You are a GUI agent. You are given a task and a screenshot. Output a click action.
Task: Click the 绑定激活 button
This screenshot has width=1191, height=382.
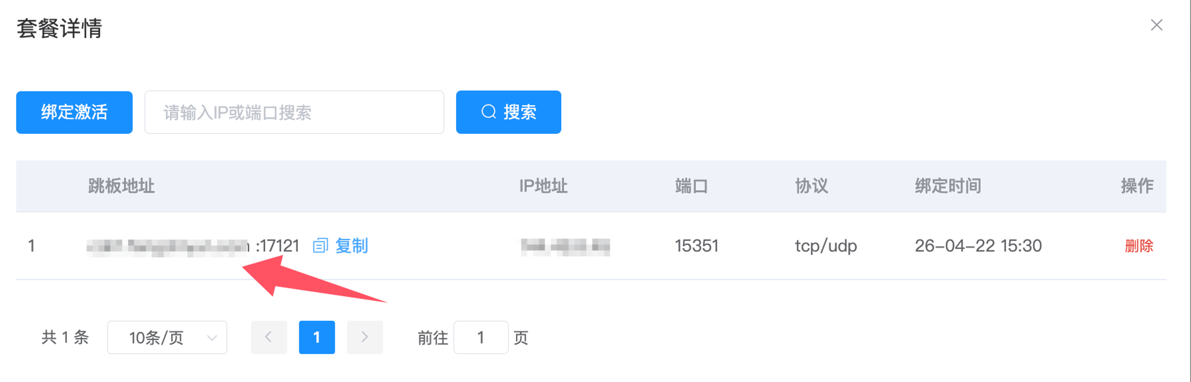pos(74,113)
